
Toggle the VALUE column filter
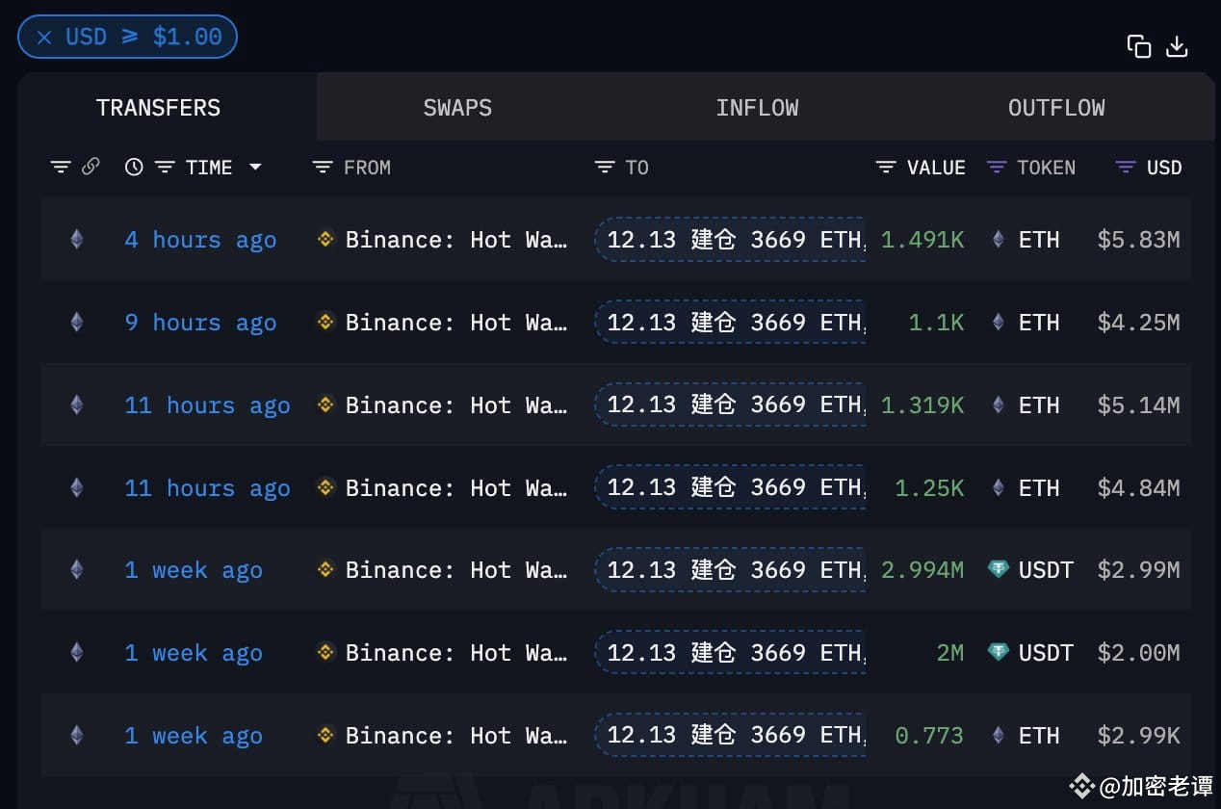click(885, 166)
